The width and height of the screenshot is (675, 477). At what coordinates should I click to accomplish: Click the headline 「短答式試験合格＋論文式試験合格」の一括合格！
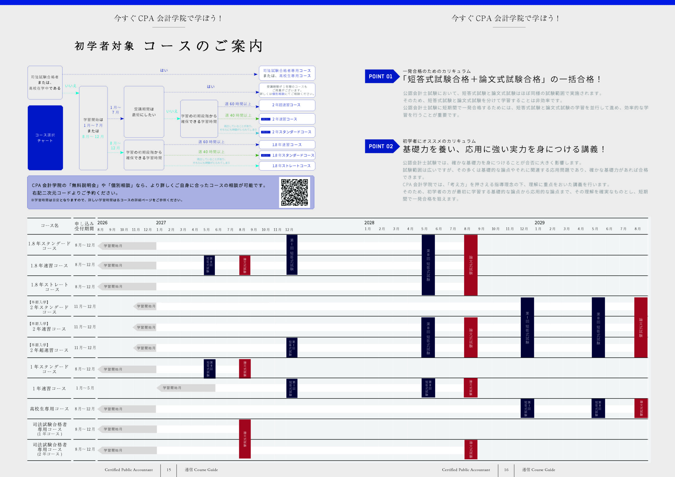coord(502,79)
